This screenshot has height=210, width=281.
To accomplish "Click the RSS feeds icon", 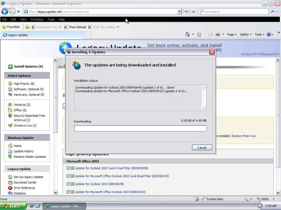I will click(199, 35).
